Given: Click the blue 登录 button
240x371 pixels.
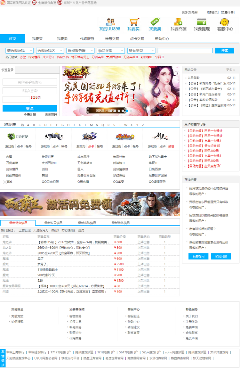Looking at the screenshot, I should pyautogui.click(x=30, y=108).
